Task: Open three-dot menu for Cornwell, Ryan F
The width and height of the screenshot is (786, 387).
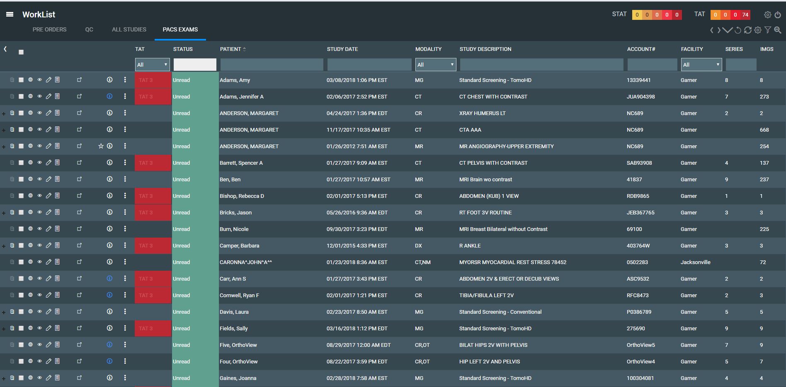Action: 125,295
